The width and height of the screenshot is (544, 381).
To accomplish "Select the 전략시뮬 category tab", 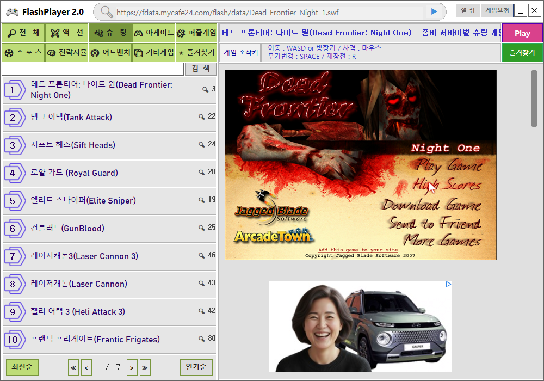I will coord(66,52).
